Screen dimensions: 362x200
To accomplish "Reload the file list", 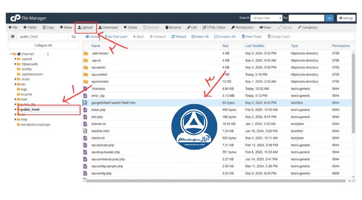I will pyautogui.click(x=179, y=37).
